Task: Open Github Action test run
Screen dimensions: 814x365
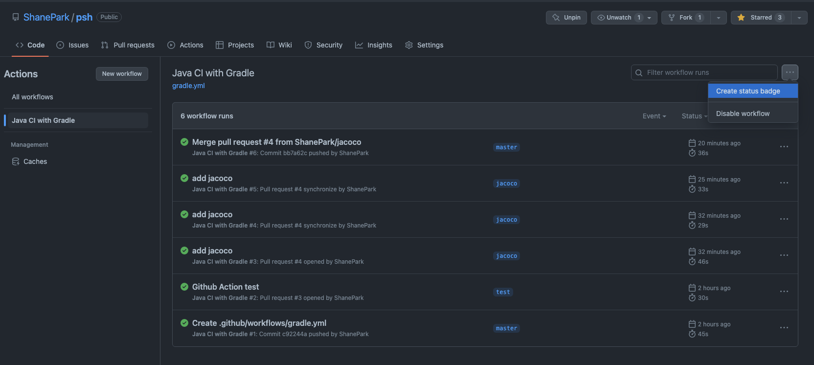Action: click(226, 287)
